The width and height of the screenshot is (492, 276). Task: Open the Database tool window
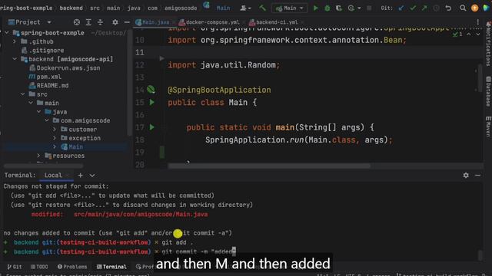[x=489, y=91]
